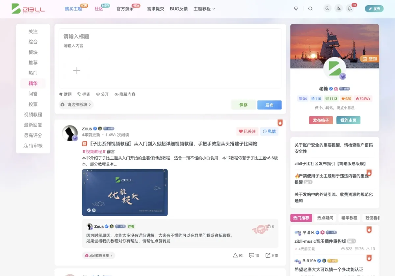
Task: Select 问答 in the left sidebar
Action: click(x=33, y=94)
